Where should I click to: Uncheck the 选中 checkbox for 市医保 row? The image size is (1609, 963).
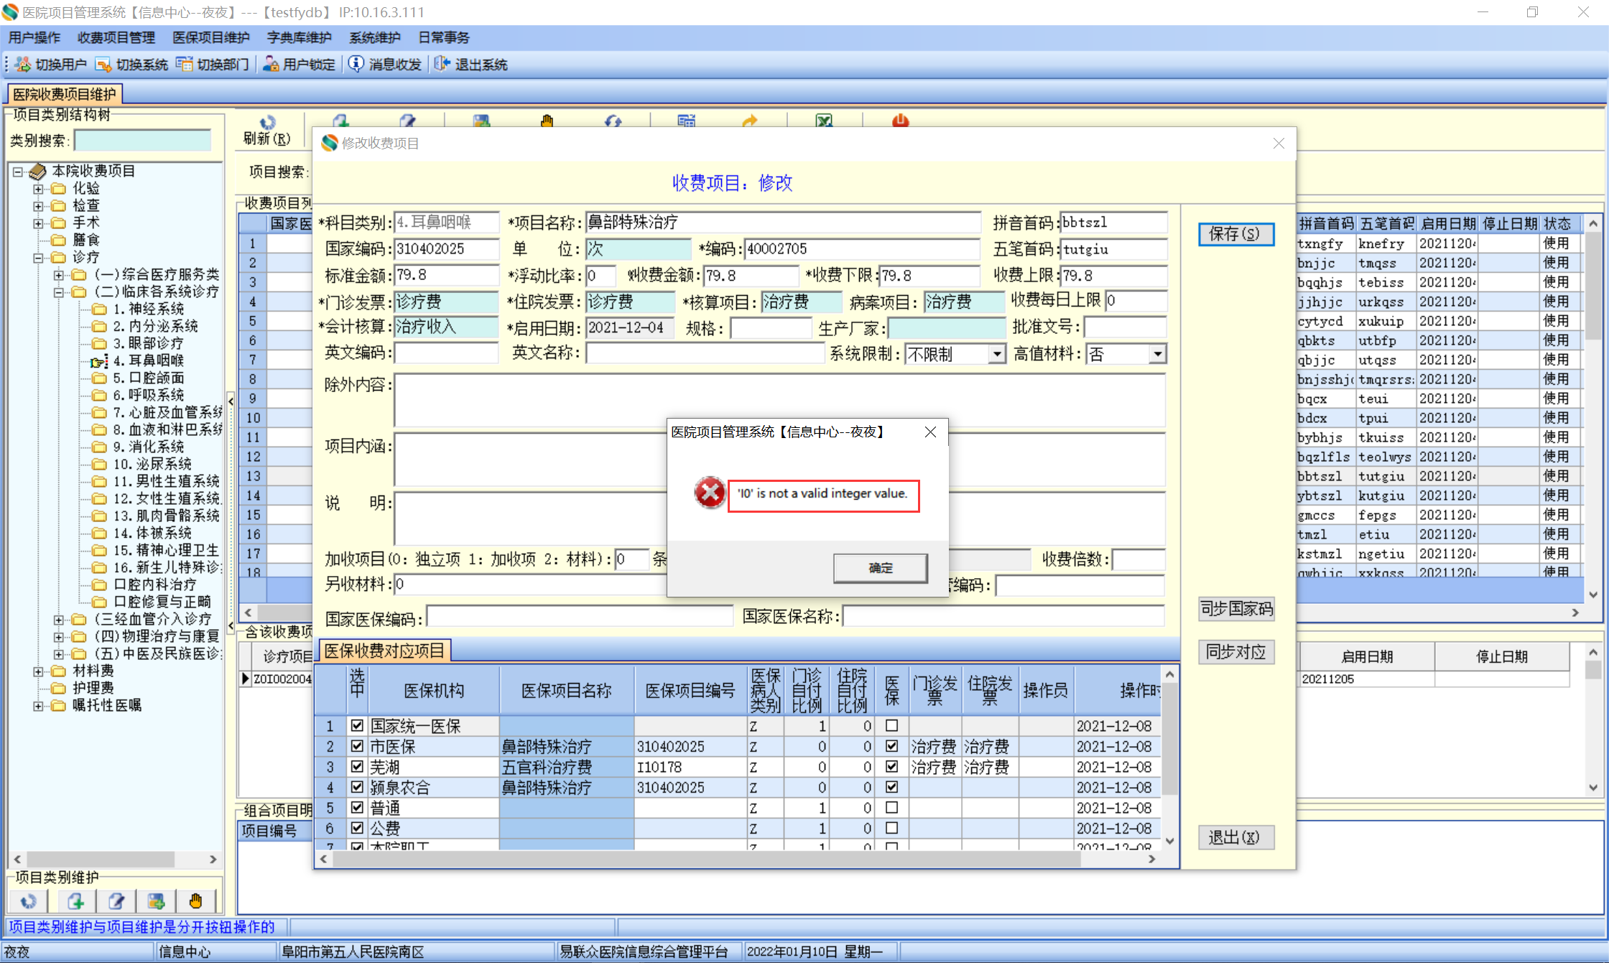coord(357,746)
